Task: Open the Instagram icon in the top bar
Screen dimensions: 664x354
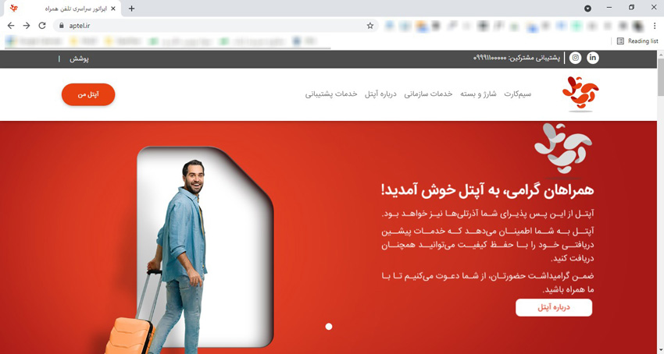Action: pos(575,58)
